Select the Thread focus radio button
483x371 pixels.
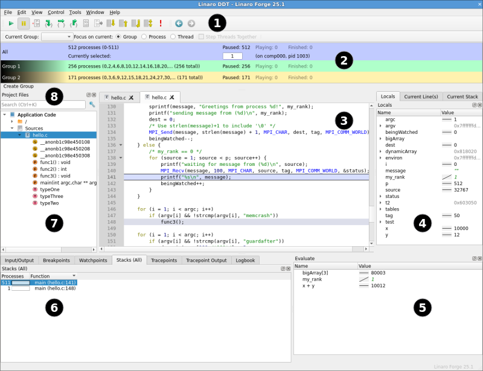(173, 37)
